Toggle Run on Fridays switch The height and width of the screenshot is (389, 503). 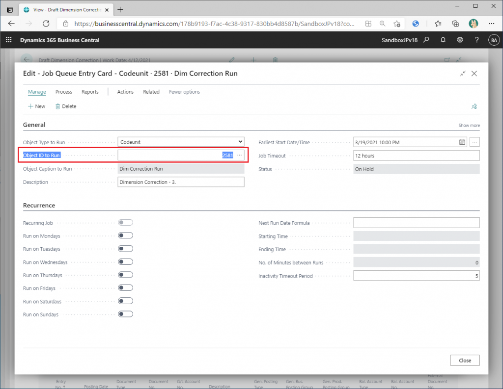125,288
